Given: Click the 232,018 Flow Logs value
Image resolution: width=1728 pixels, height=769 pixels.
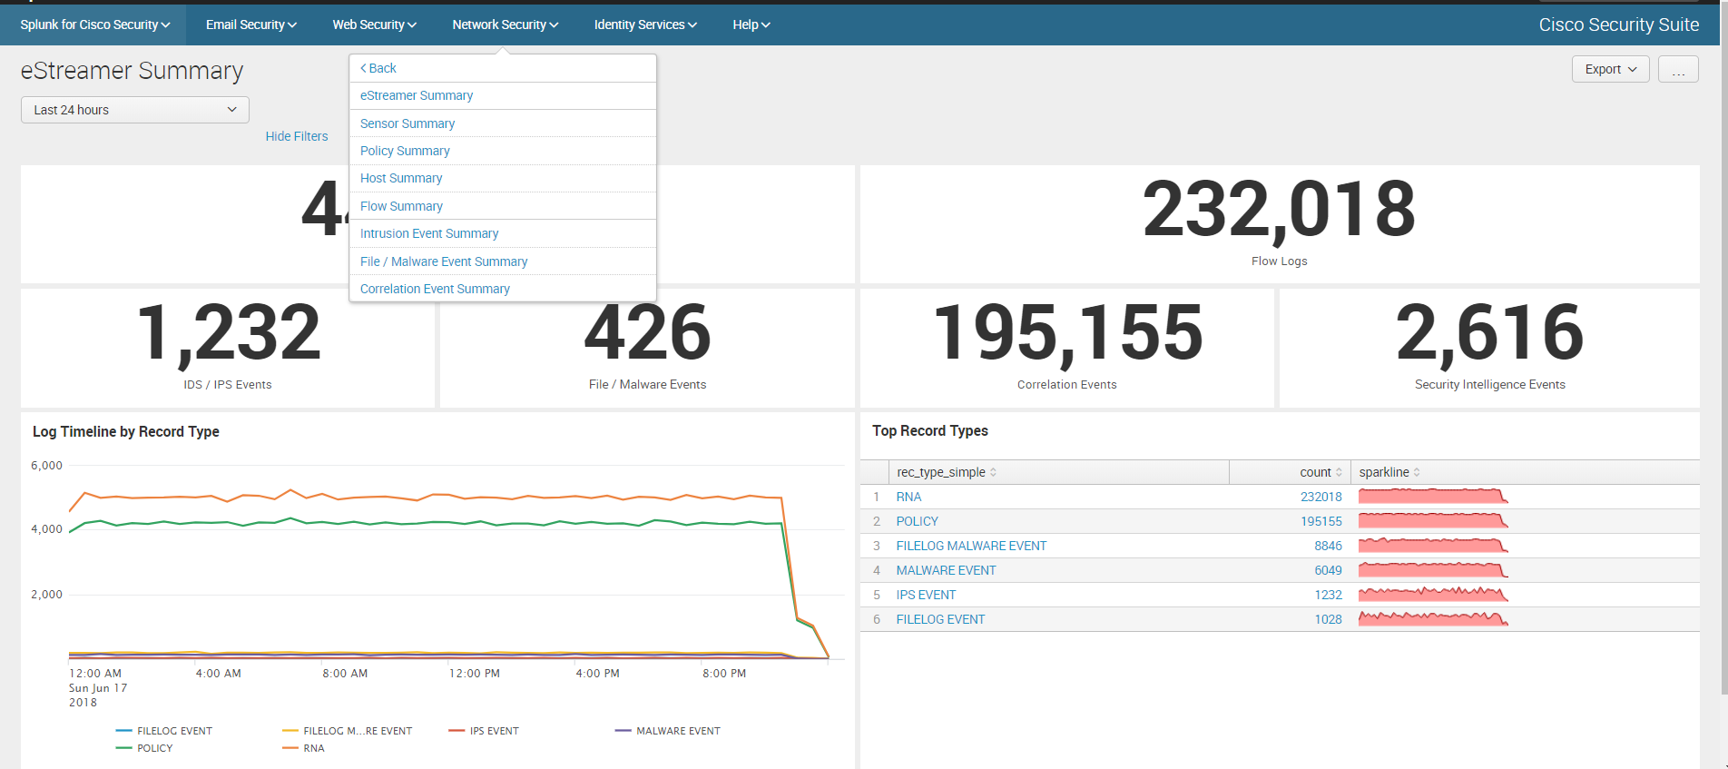Looking at the screenshot, I should (x=1279, y=211).
